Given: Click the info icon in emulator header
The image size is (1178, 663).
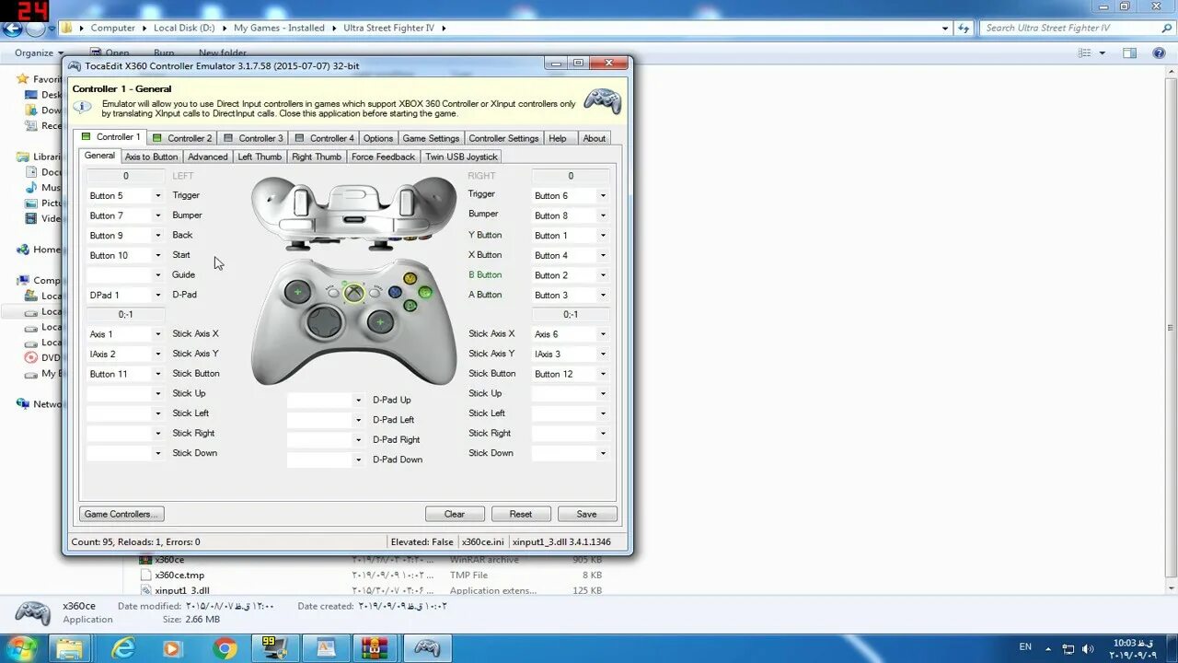Looking at the screenshot, I should click(x=83, y=108).
